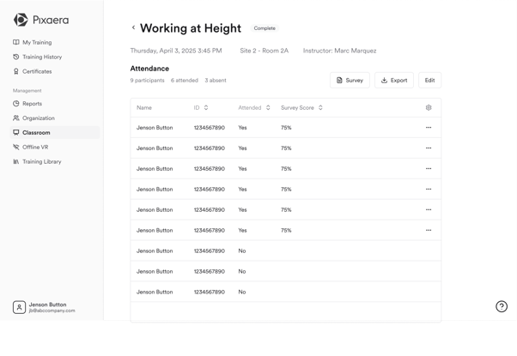517x356 pixels.
Task: Open row options for first attendee
Action: coord(429,128)
